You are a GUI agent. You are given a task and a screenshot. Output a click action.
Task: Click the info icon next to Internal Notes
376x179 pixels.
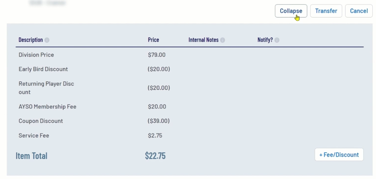click(x=222, y=40)
